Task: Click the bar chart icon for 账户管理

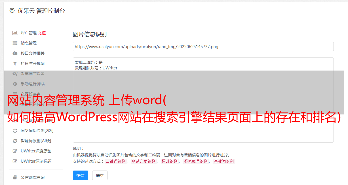Action: click(15, 33)
